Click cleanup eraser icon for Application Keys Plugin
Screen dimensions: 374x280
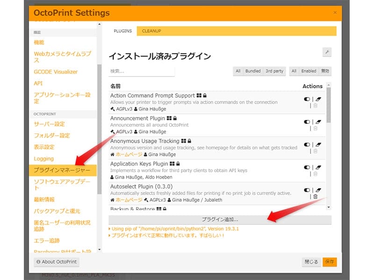(318, 167)
